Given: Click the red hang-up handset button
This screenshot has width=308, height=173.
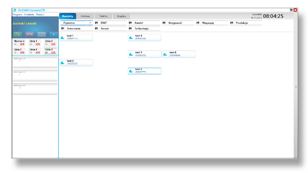Looking at the screenshot, I should (x=29, y=34).
